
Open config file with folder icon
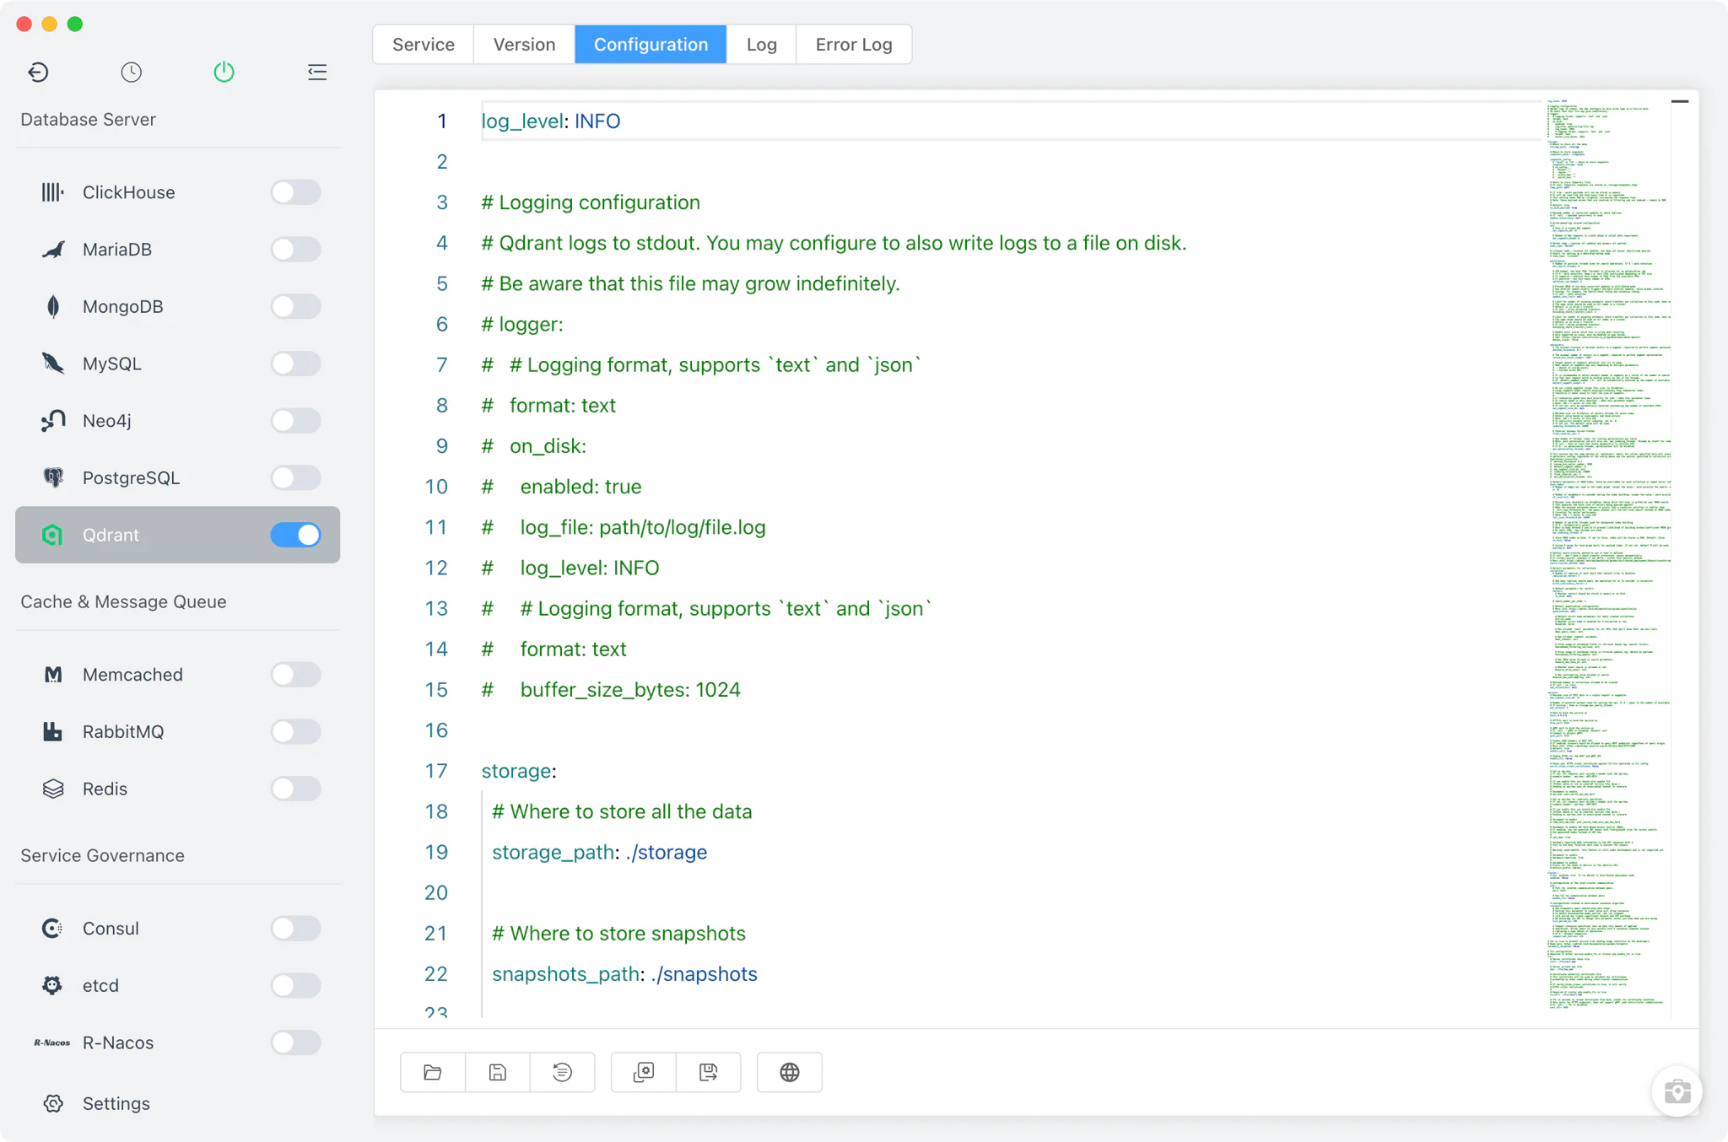pyautogui.click(x=433, y=1073)
